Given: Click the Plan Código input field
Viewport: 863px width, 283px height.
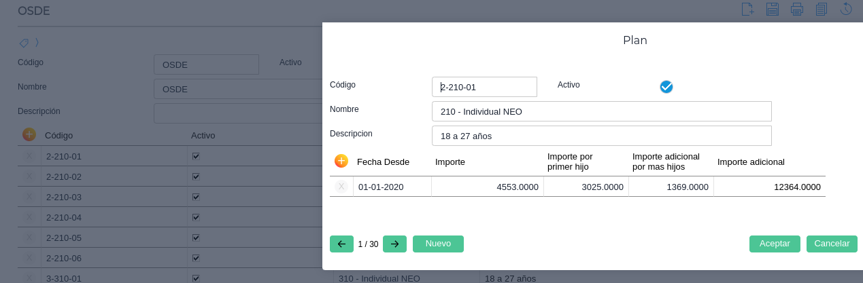Looking at the screenshot, I should 484,87.
